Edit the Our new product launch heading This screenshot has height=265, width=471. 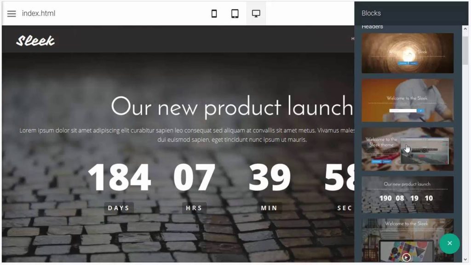[232, 106]
